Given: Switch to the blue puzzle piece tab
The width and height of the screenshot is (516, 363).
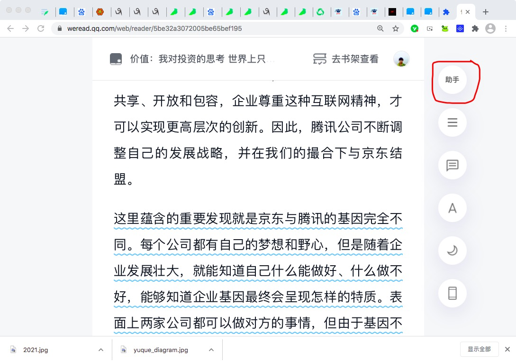Looking at the screenshot, I should click(x=446, y=12).
